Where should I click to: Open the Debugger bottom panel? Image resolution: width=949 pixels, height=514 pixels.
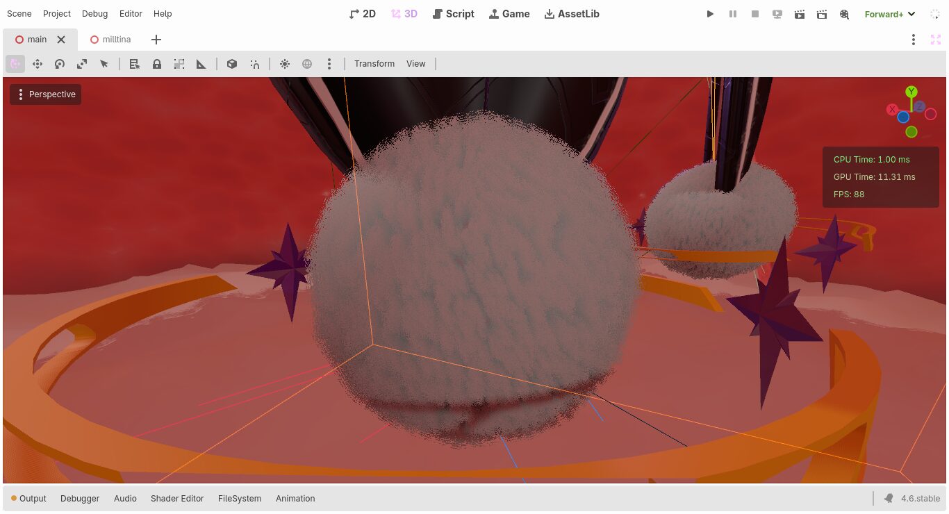click(x=80, y=499)
